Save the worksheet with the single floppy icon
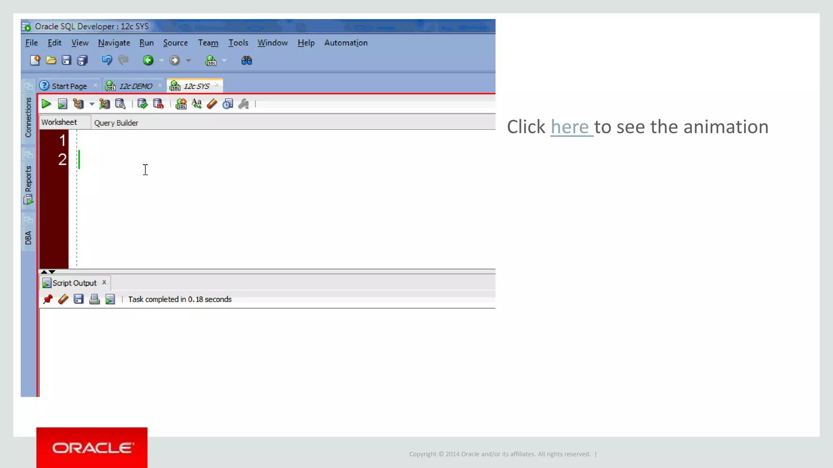The image size is (833, 468). 66,61
